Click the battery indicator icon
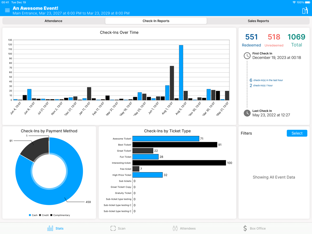 pos(307,2)
